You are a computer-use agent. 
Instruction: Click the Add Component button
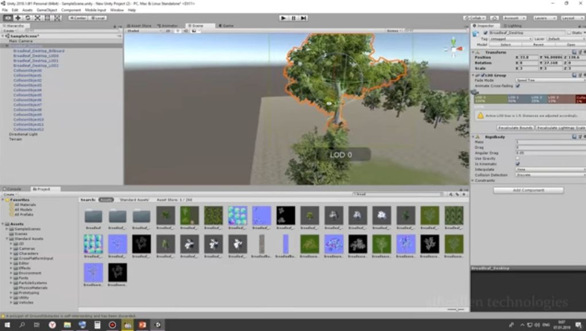[x=528, y=190]
